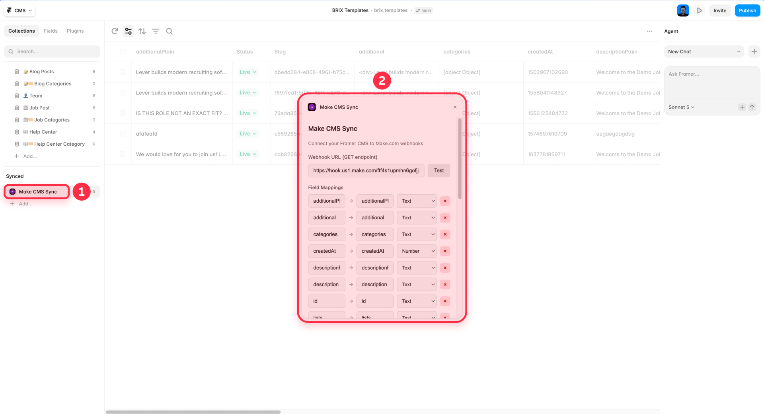Open the New Chat dropdown
Image resolution: width=764 pixels, height=414 pixels.
coord(704,51)
